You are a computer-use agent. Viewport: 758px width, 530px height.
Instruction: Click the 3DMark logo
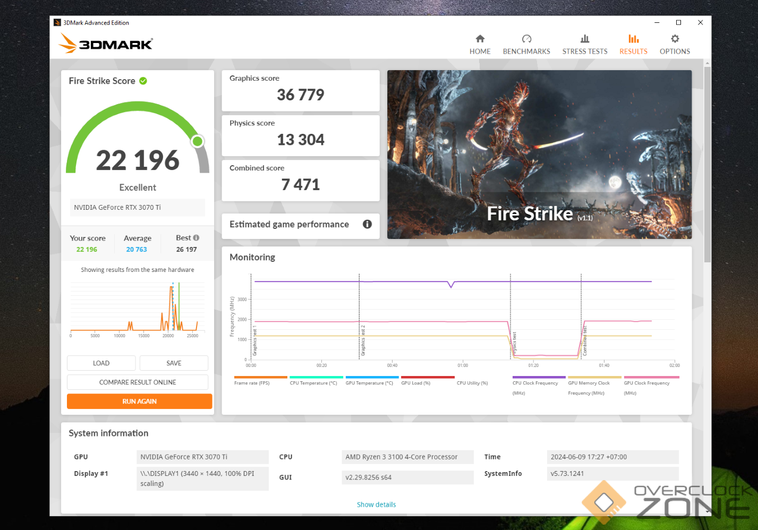(106, 44)
